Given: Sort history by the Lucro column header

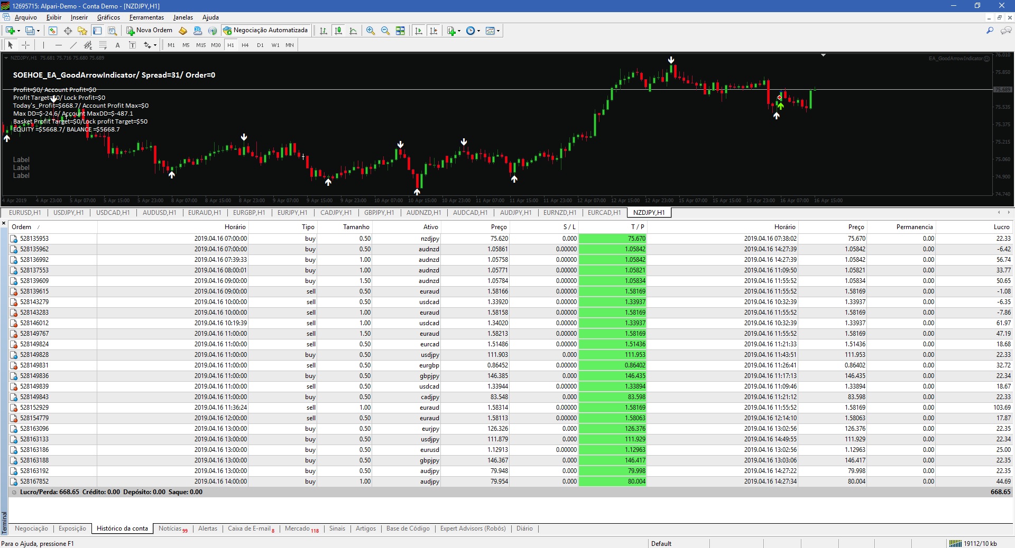Looking at the screenshot, I should pos(1001,227).
